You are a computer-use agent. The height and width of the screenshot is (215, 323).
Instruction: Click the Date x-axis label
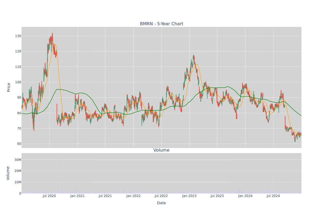pos(161,203)
